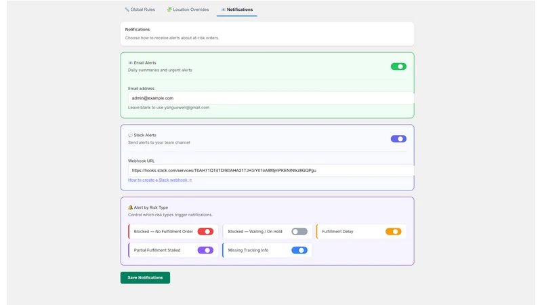Click 'Partial Fulfillment Stalled' label text
Image resolution: width=542 pixels, height=305 pixels.
[x=157, y=250]
